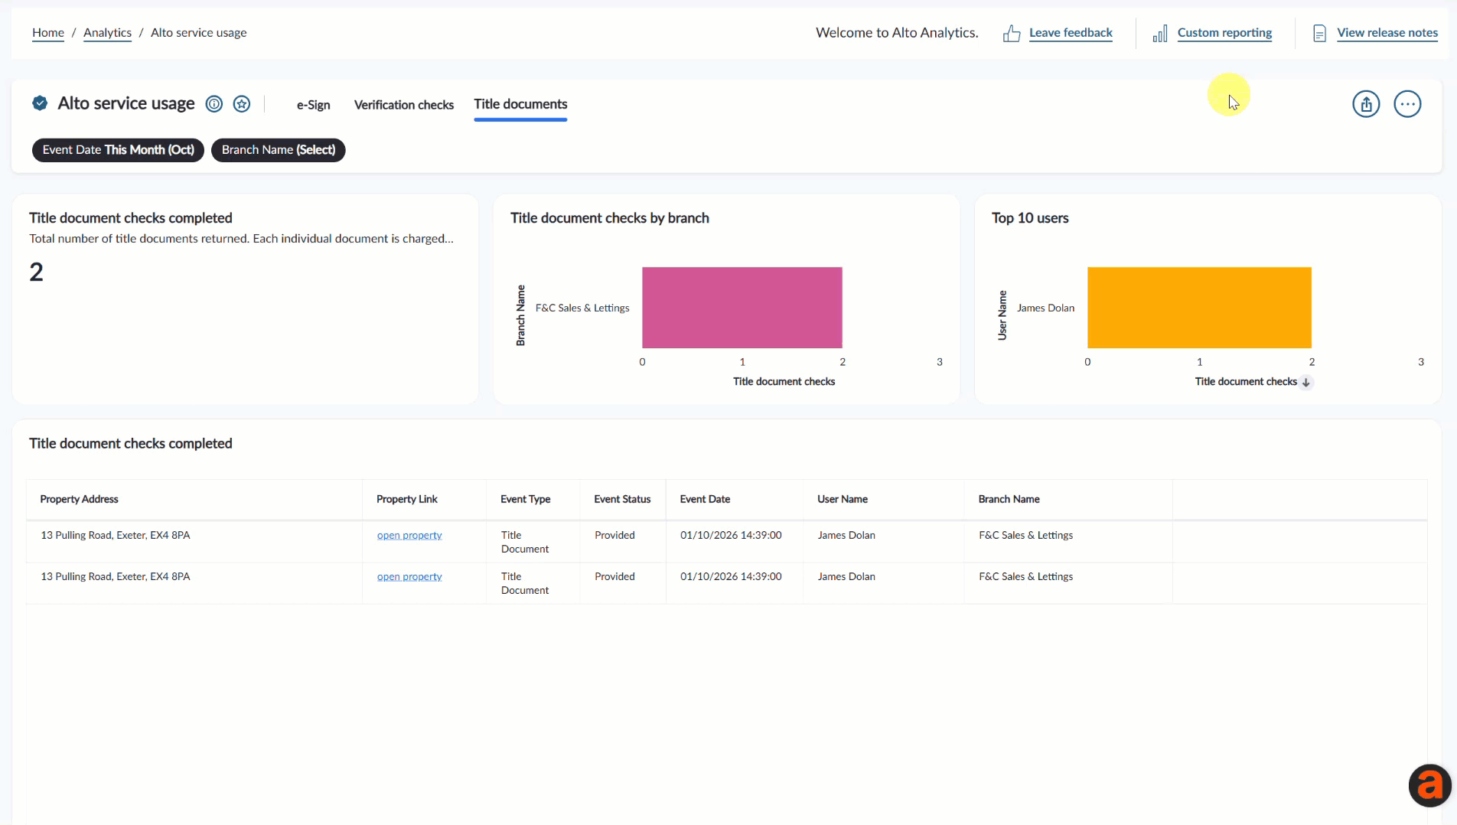Switch to the Verification checks tab
This screenshot has width=1457, height=825.
404,105
